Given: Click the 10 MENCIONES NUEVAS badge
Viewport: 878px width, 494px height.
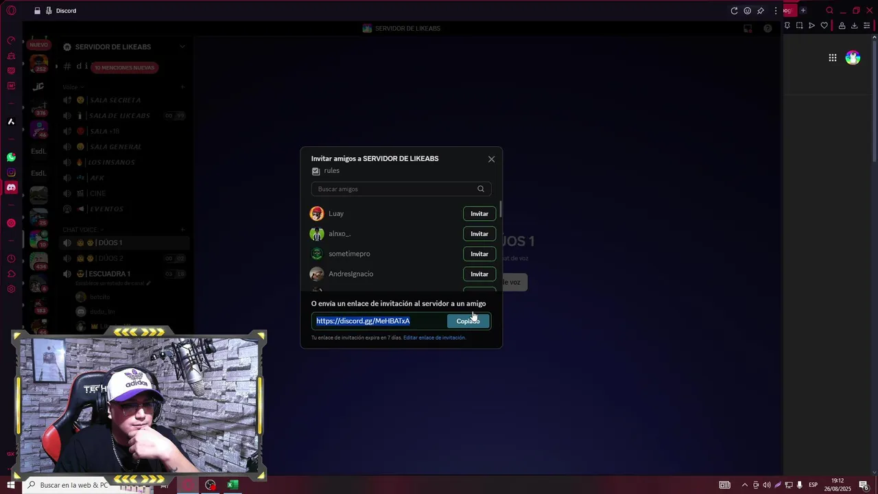Looking at the screenshot, I should point(125,67).
